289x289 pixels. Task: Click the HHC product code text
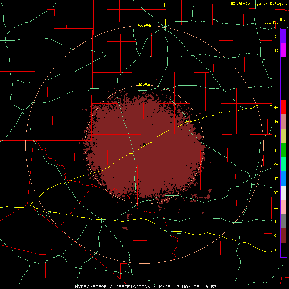282,19
